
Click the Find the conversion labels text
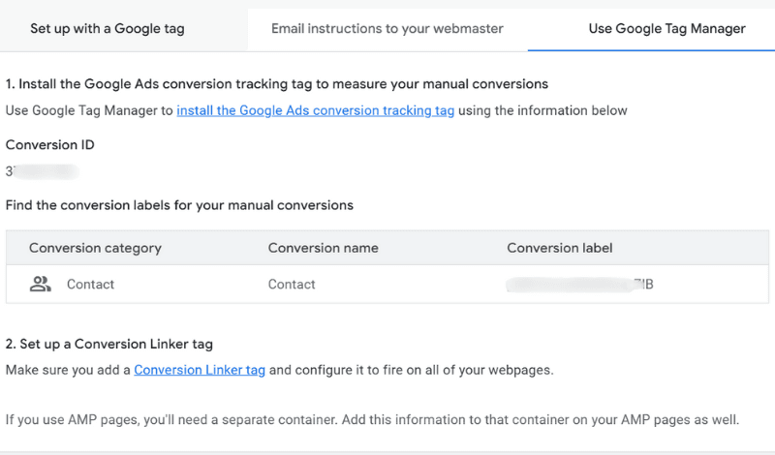click(x=179, y=205)
